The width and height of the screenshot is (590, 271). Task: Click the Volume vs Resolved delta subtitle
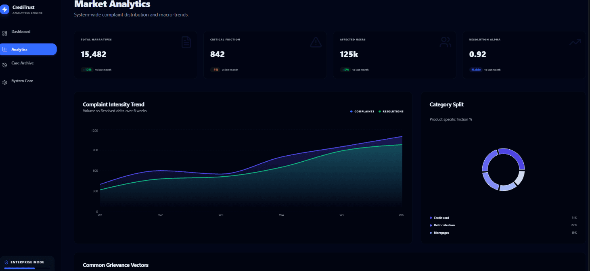115,111
